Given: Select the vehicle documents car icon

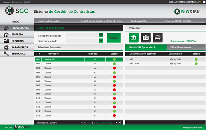Looking at the screenshot, I should (158, 38).
